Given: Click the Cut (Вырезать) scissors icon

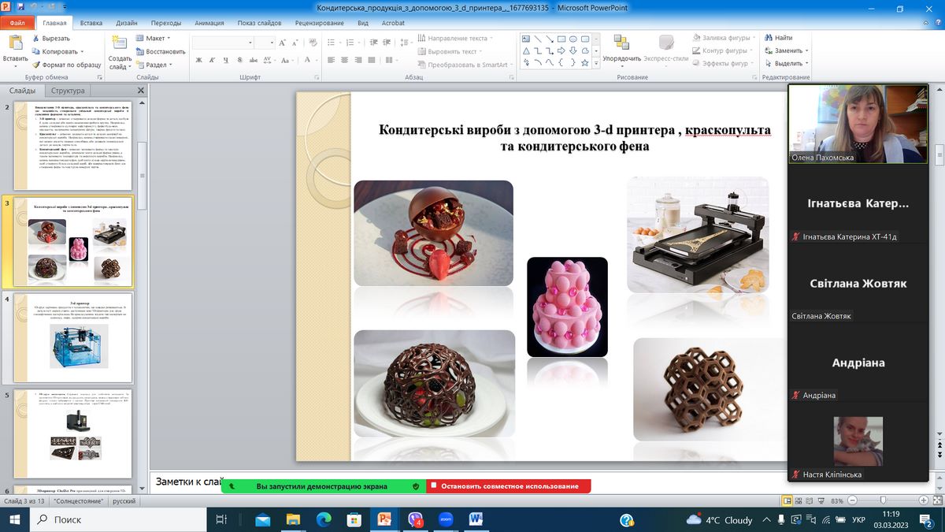Looking at the screenshot, I should [36, 38].
